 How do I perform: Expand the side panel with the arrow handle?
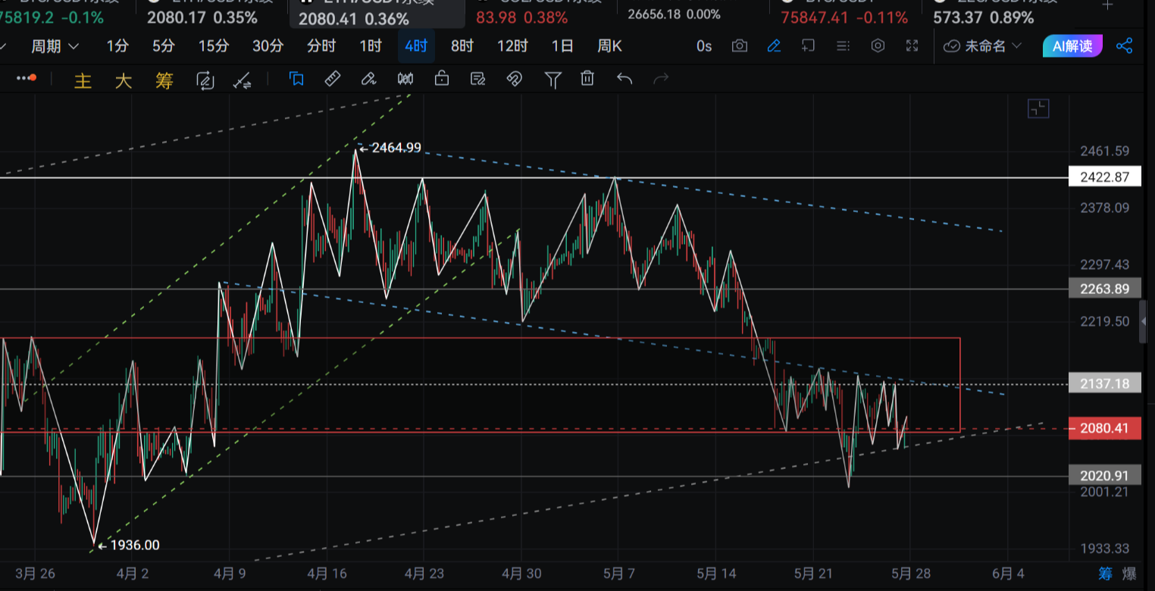[1144, 323]
